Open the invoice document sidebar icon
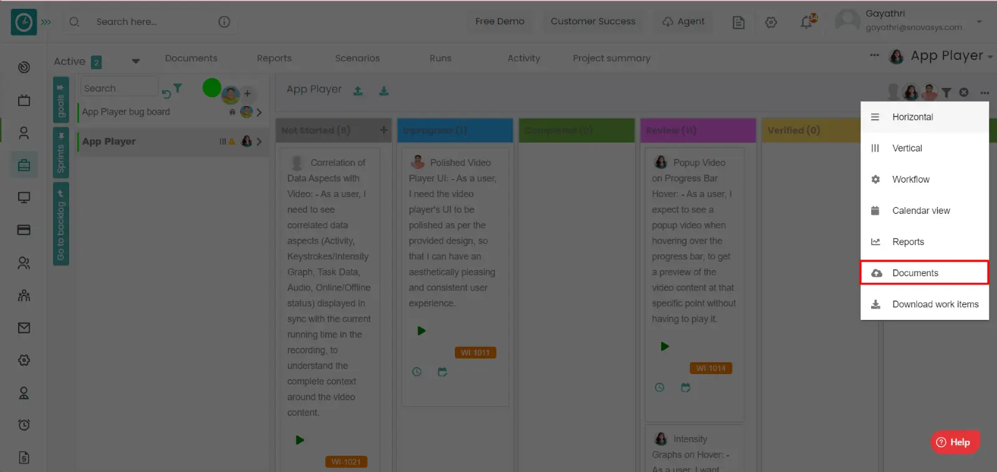 (24, 458)
